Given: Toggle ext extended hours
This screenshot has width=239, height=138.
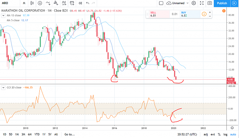Looking at the screenshot, I should (x=213, y=134).
